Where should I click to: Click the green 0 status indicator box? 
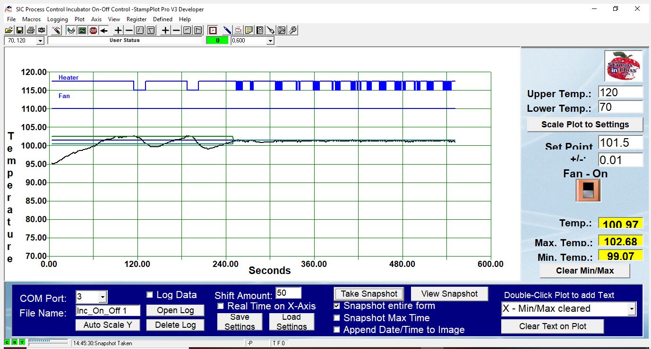[217, 41]
